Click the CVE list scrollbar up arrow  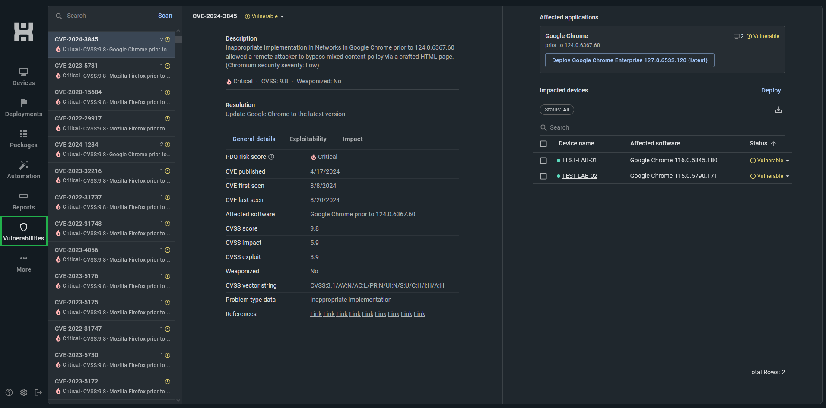(178, 31)
